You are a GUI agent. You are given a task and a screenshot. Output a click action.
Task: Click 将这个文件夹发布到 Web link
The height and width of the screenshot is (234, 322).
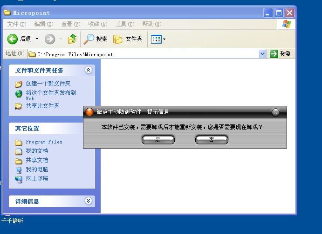51,95
